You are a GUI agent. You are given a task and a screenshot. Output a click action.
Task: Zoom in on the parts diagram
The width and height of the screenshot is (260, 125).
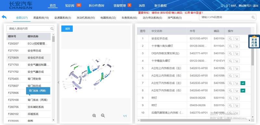pos(94,116)
